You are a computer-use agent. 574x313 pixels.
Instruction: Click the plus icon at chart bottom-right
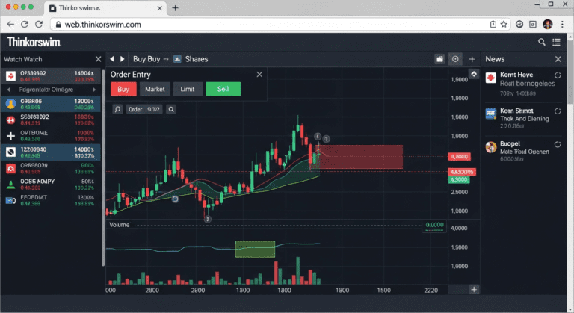tap(474, 290)
